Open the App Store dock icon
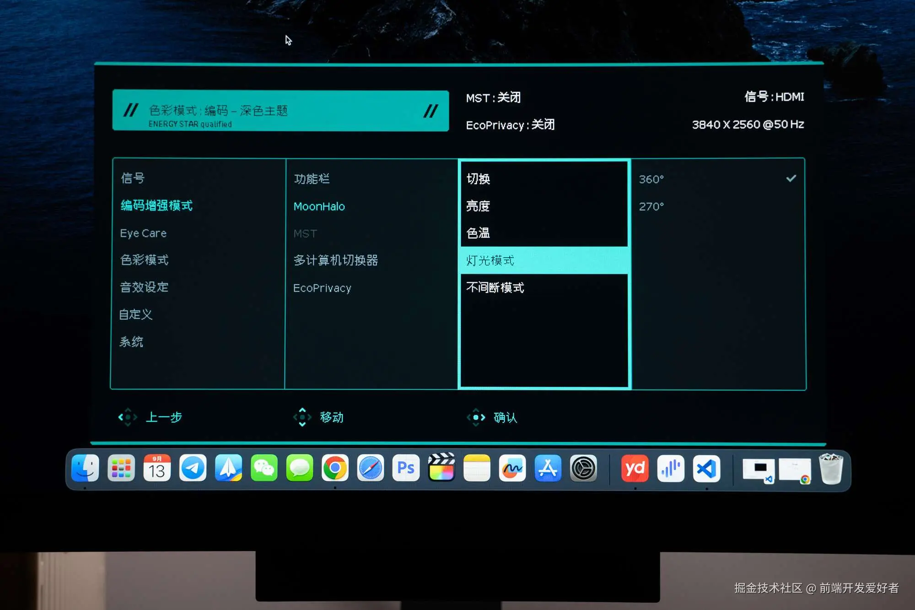 point(548,468)
